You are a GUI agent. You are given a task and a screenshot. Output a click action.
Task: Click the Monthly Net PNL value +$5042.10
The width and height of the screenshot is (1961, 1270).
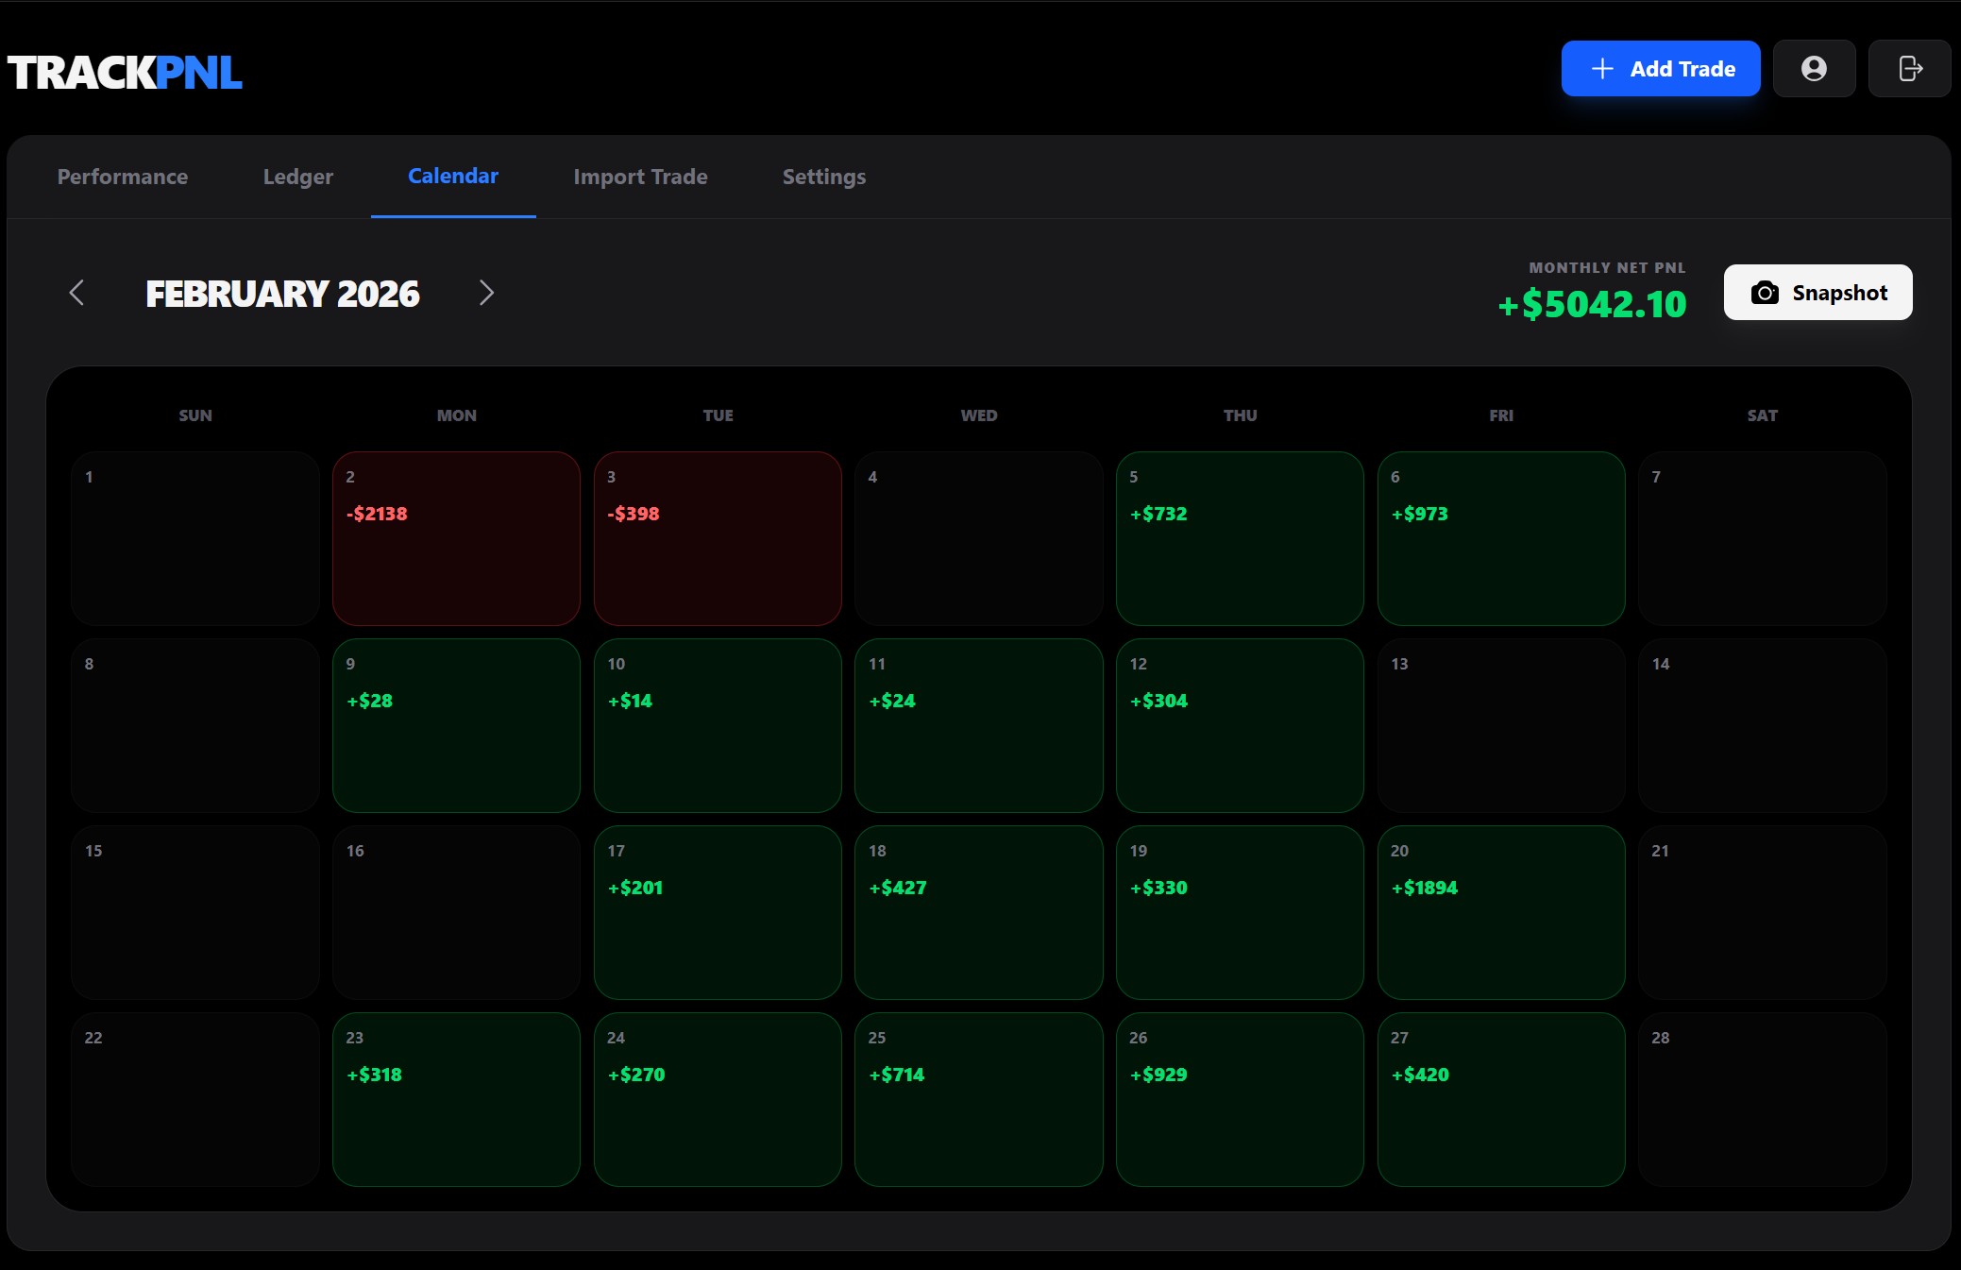tap(1592, 304)
